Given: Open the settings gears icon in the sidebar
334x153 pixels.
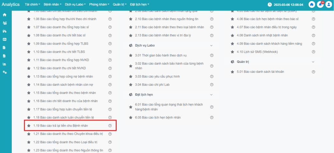Looking at the screenshot, I should coord(5,72).
